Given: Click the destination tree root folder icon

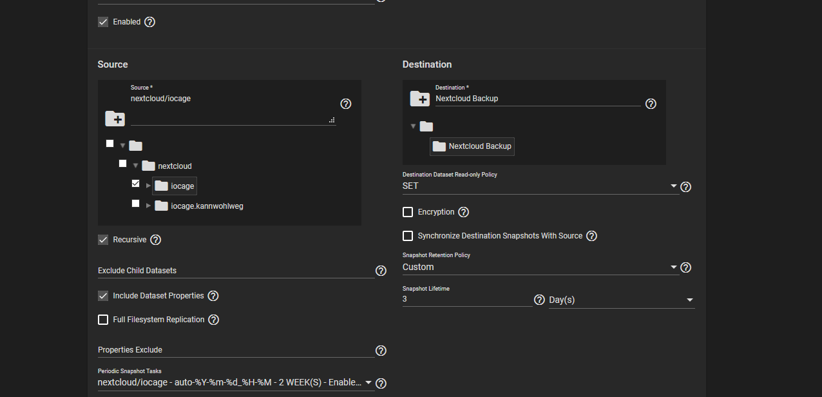Looking at the screenshot, I should [x=426, y=126].
